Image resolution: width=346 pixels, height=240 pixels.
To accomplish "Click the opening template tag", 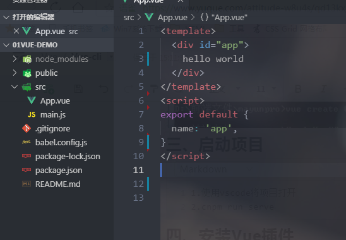I will (x=188, y=31).
